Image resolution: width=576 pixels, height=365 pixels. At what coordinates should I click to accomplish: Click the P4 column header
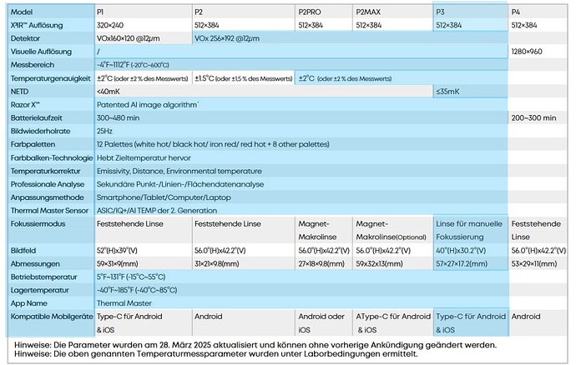[x=515, y=12]
